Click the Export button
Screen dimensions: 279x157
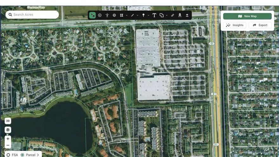click(260, 25)
